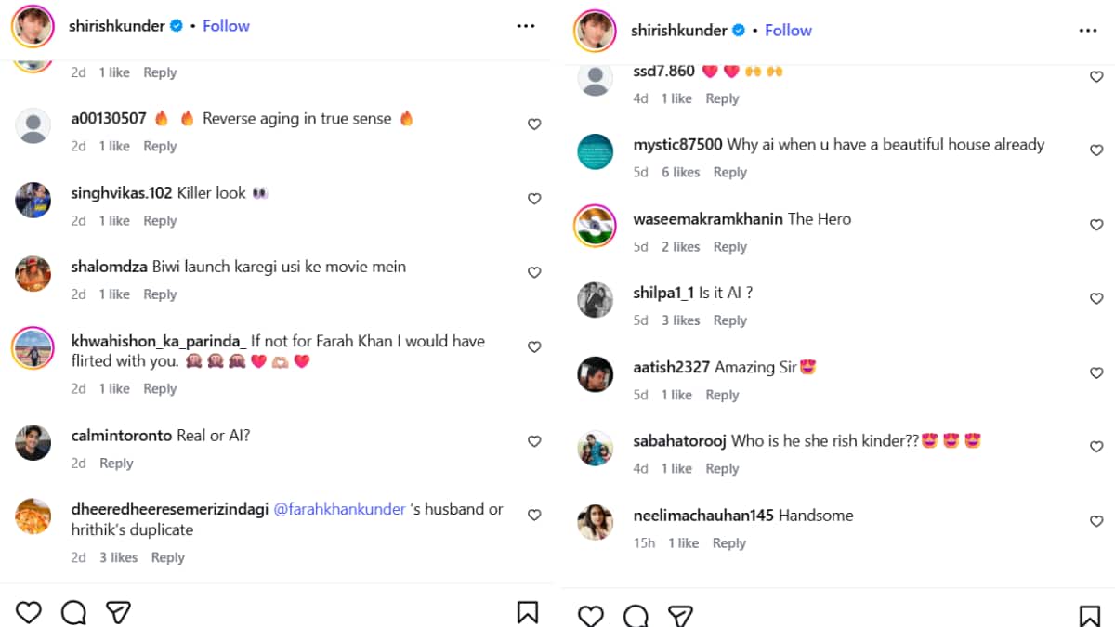
Task: Click the heart beside mystic87500's comment
Action: [1096, 150]
